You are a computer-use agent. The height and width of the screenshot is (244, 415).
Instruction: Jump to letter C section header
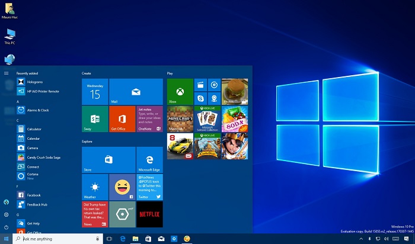coord(18,120)
